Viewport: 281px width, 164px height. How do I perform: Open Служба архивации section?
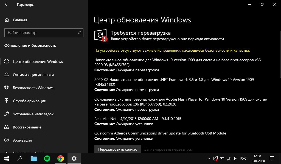point(30,101)
